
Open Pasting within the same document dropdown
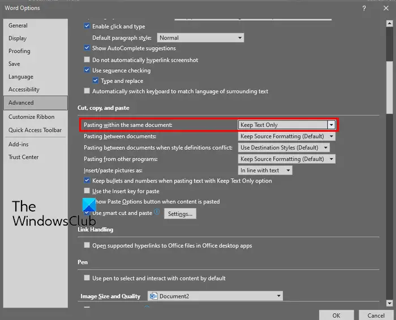click(287, 125)
